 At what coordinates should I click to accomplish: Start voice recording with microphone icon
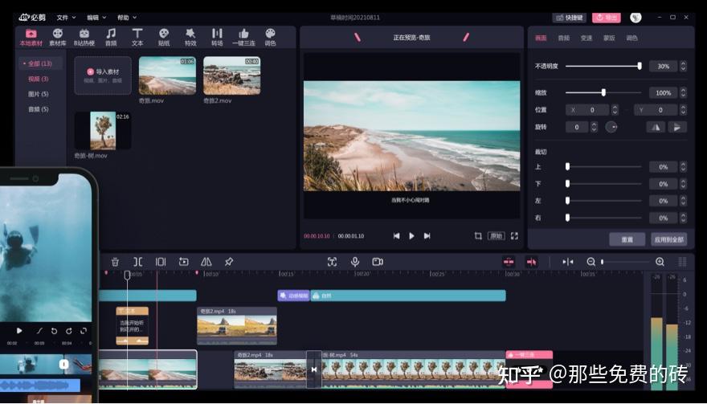pyautogui.click(x=355, y=262)
